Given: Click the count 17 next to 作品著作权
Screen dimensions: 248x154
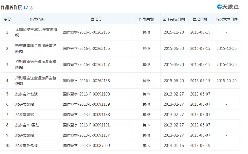Looking at the screenshot, I should [x=26, y=7].
